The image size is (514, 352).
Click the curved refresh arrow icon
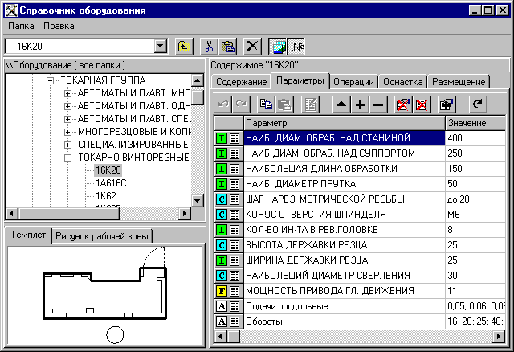click(x=478, y=104)
